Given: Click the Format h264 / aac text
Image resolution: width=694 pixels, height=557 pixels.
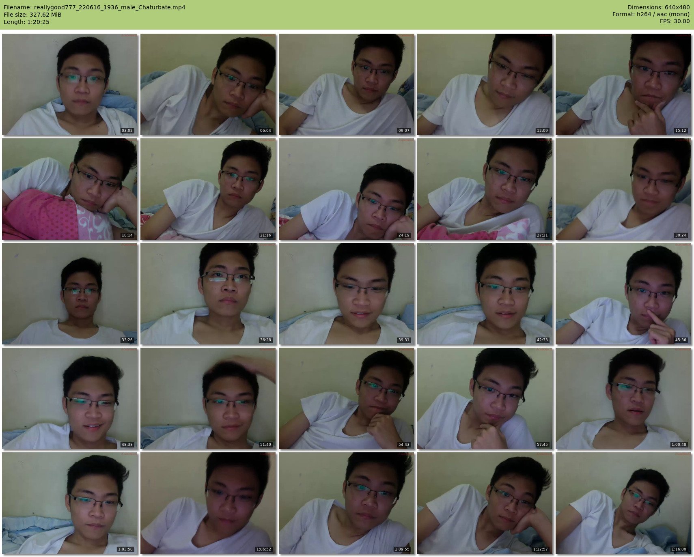Looking at the screenshot, I should click(651, 15).
